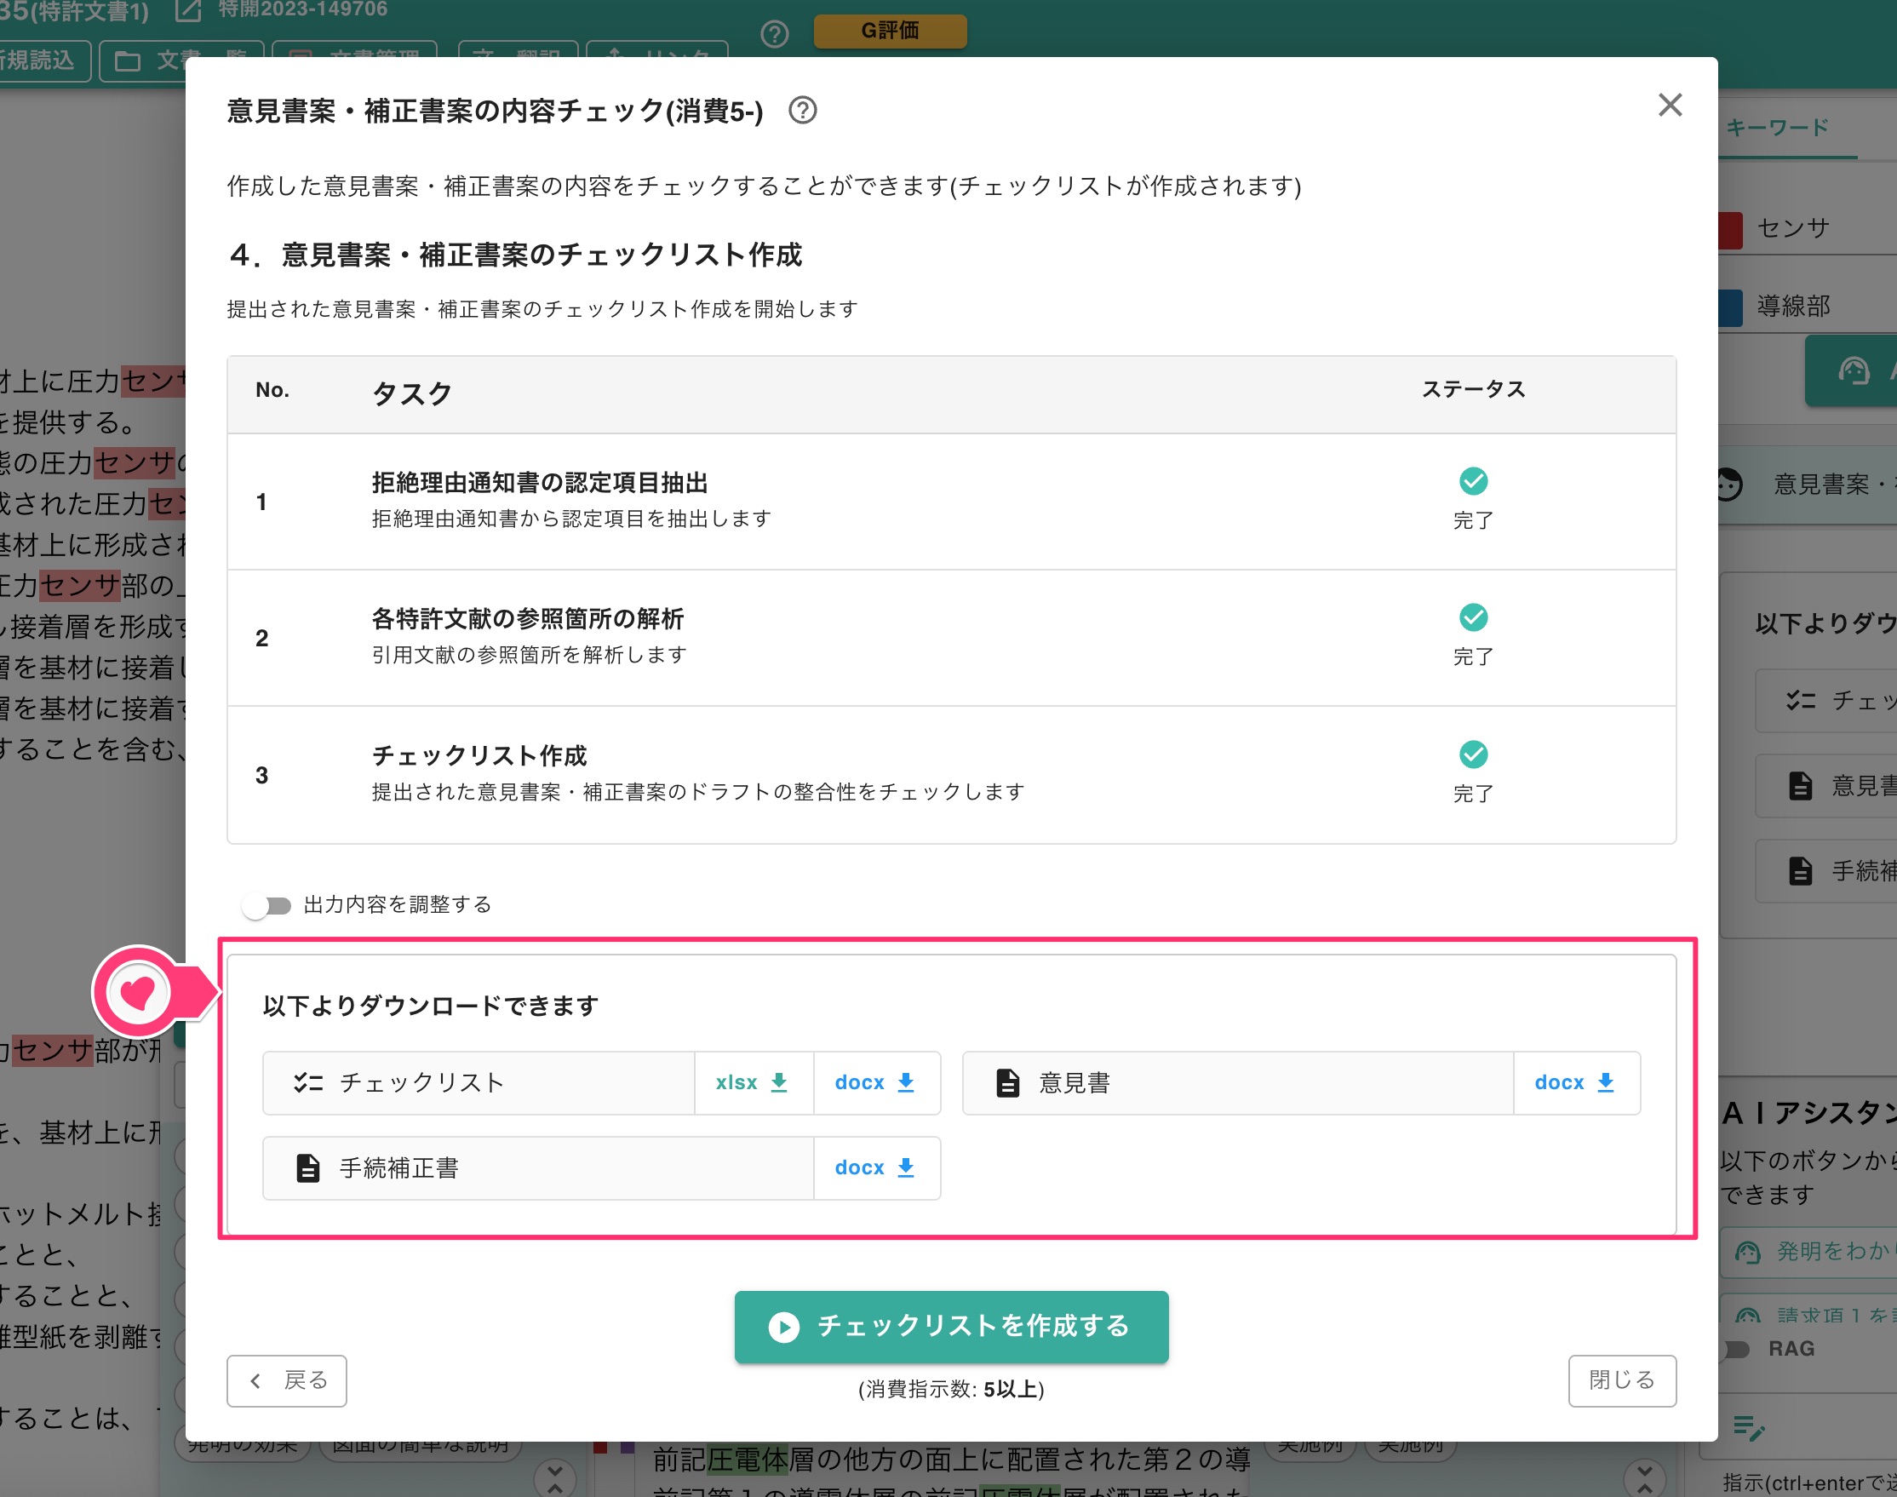
Task: Click the タスク column header
Action: 412,393
